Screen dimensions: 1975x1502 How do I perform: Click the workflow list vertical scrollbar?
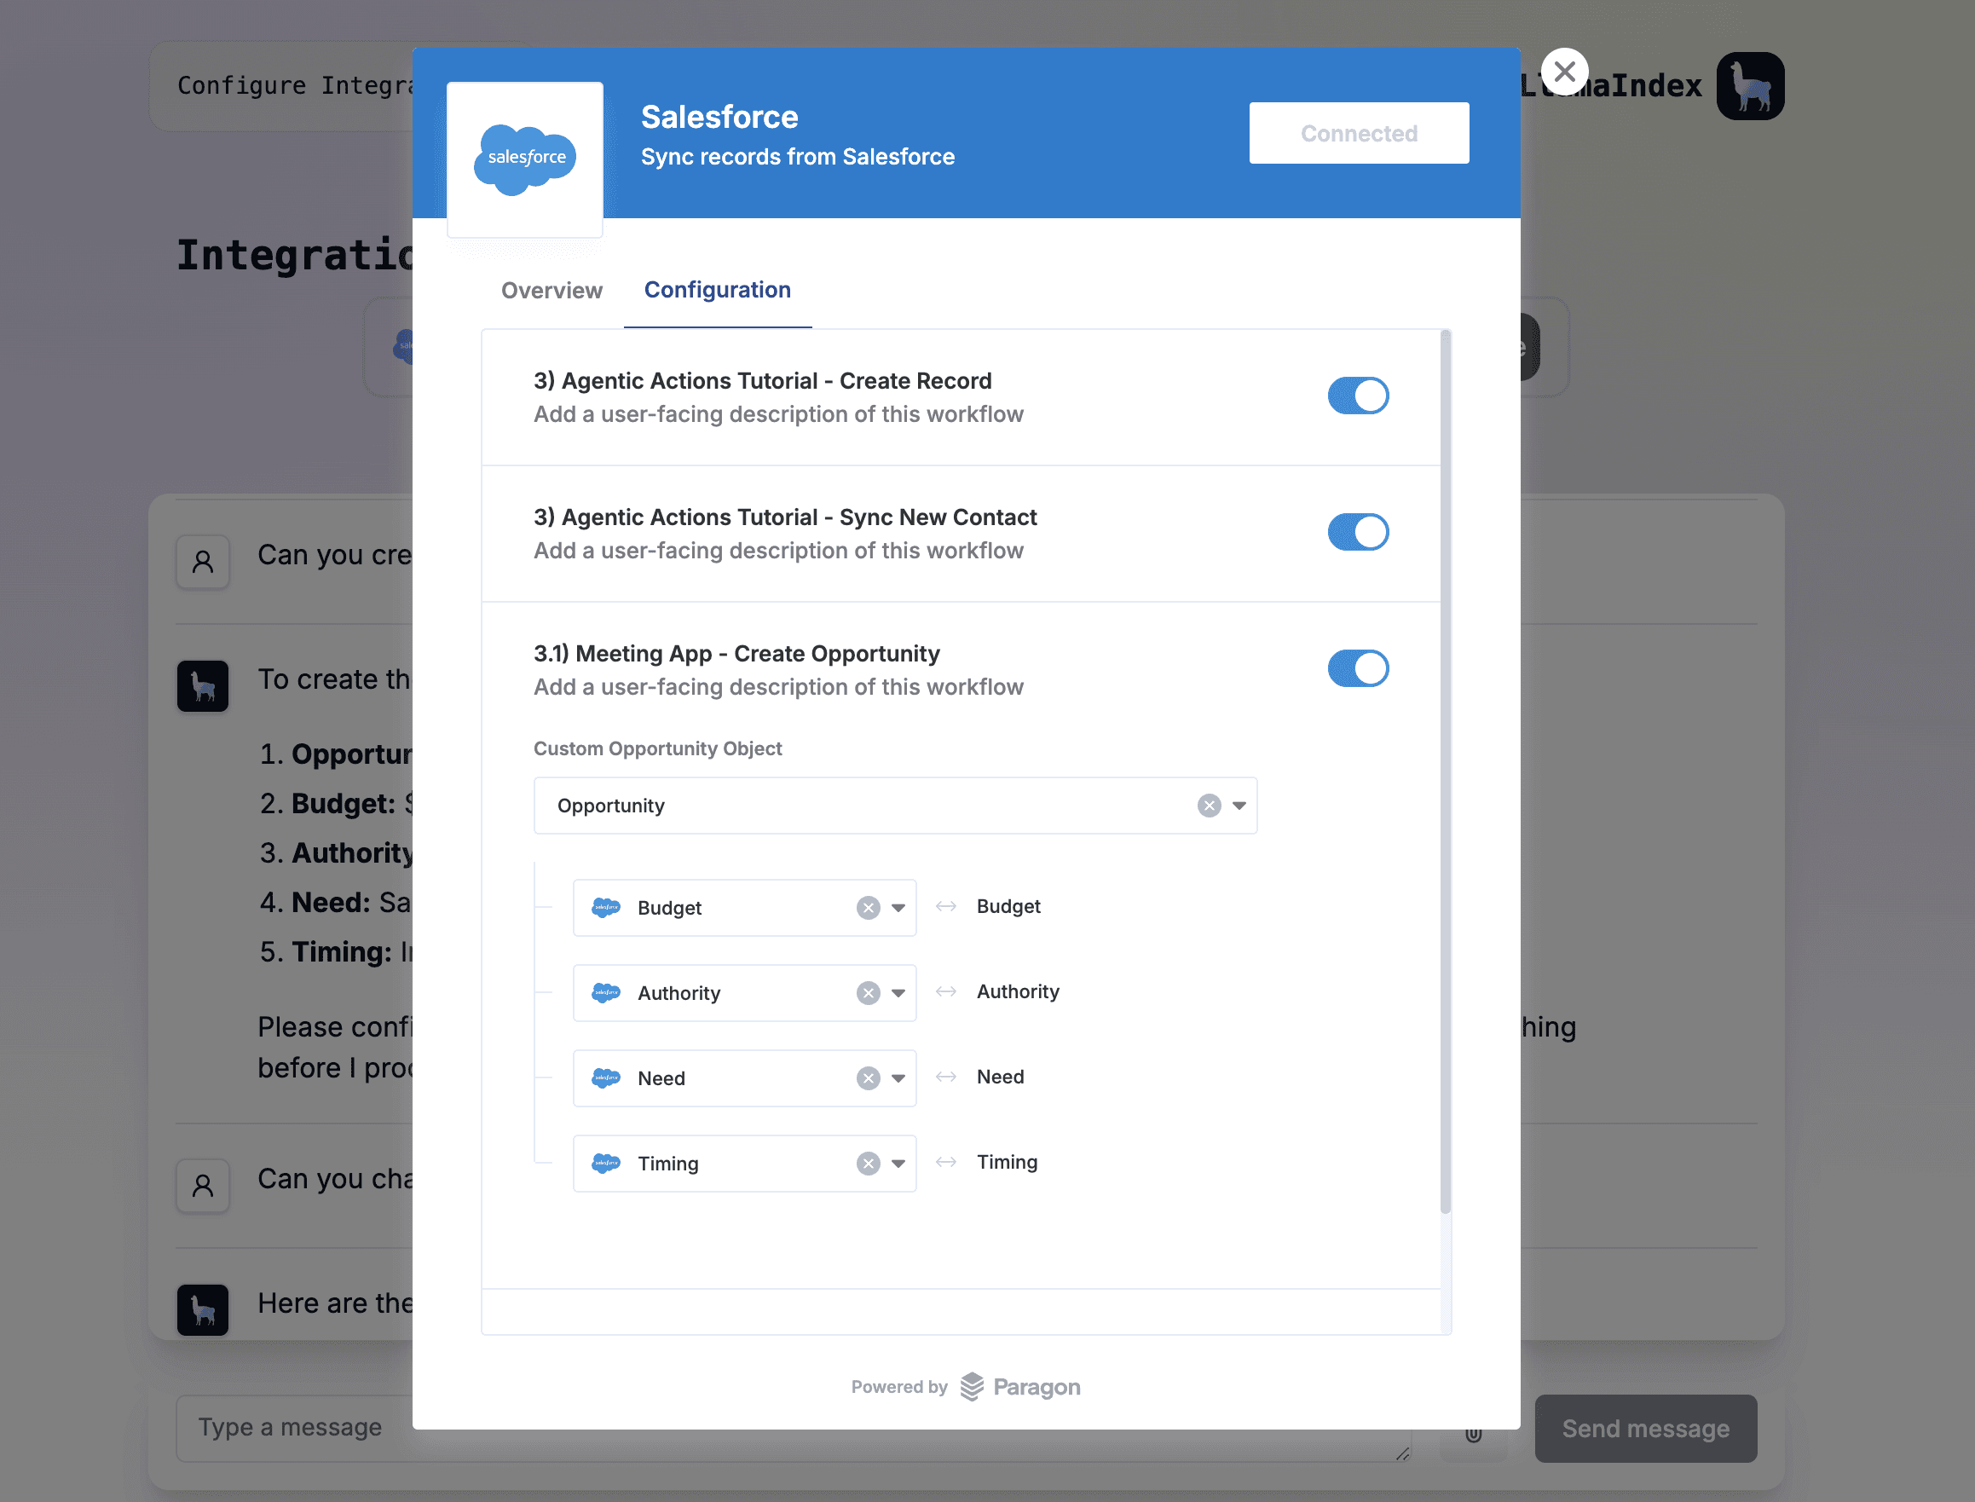[1445, 769]
